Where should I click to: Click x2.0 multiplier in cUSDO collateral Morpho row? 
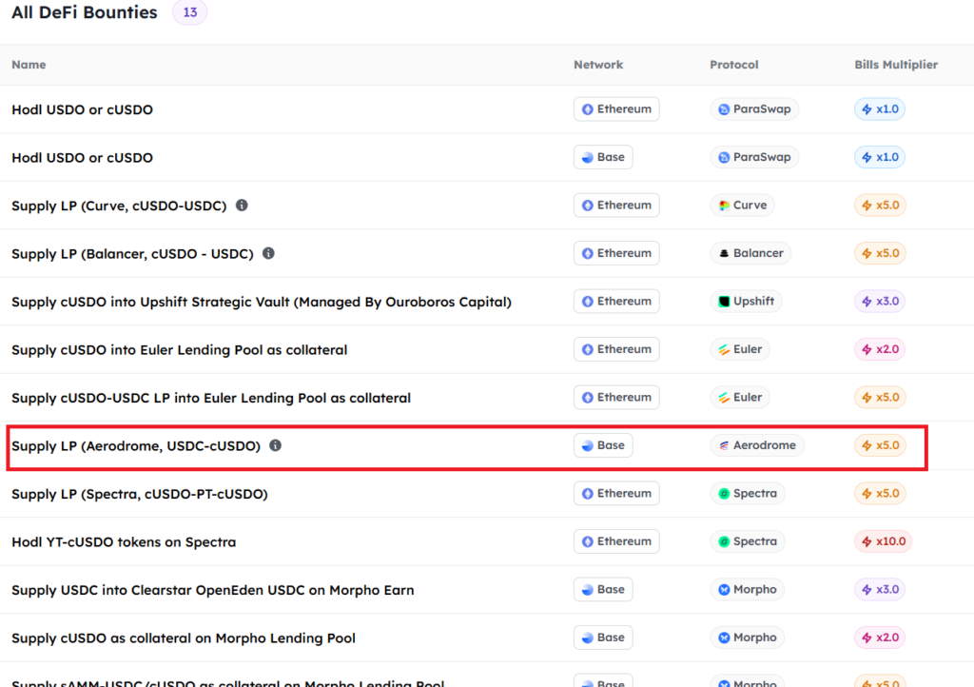pyautogui.click(x=880, y=638)
